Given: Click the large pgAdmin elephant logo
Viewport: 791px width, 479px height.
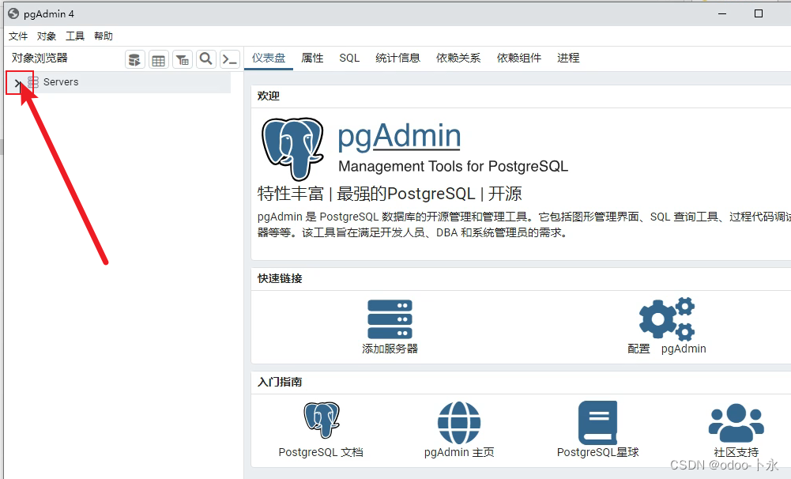Looking at the screenshot, I should click(x=292, y=149).
